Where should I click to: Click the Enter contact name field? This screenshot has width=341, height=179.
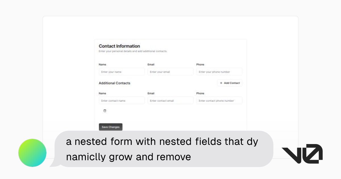pyautogui.click(x=122, y=100)
